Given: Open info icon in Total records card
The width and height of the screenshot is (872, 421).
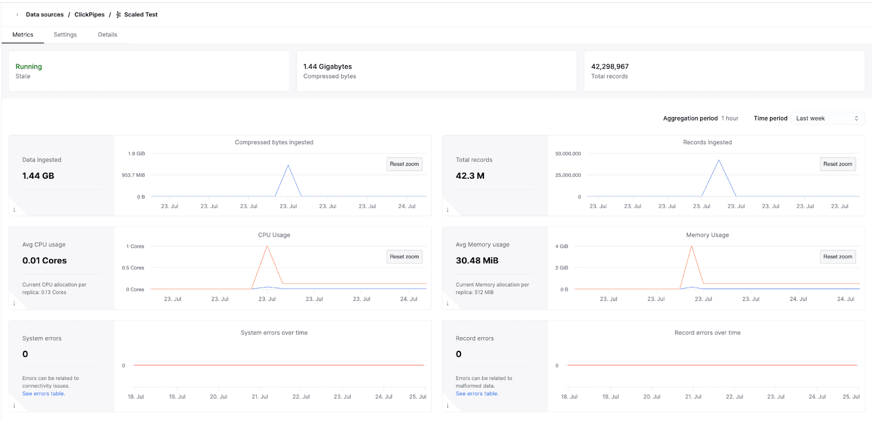Looking at the screenshot, I should (x=447, y=210).
